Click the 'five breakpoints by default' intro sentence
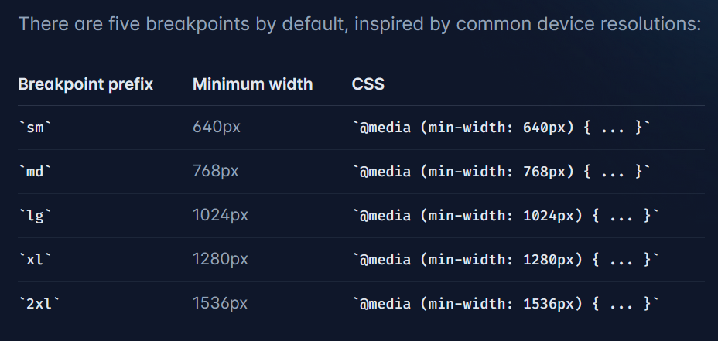Screen dimensions: 718x341 [x=360, y=24]
